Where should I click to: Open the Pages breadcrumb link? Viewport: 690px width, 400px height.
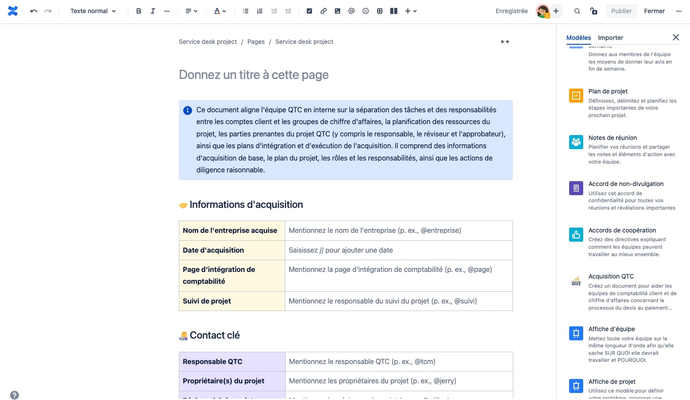tap(256, 42)
